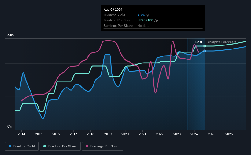Click the 2021 x-axis label
This screenshot has width=251, height=155.
tap(142, 134)
